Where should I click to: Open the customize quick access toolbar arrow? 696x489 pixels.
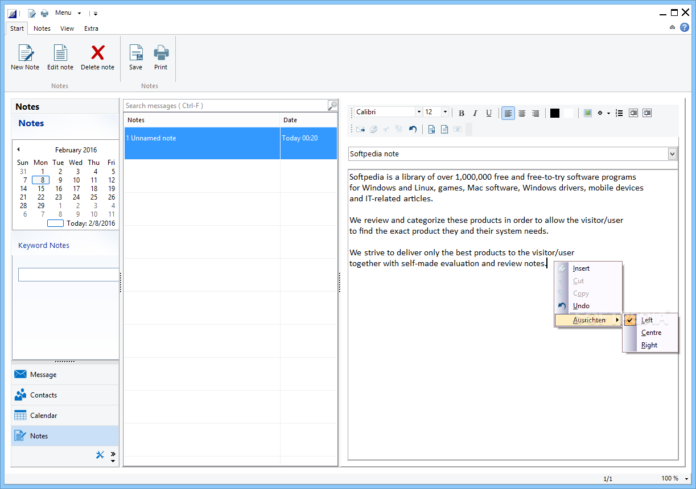pyautogui.click(x=96, y=13)
